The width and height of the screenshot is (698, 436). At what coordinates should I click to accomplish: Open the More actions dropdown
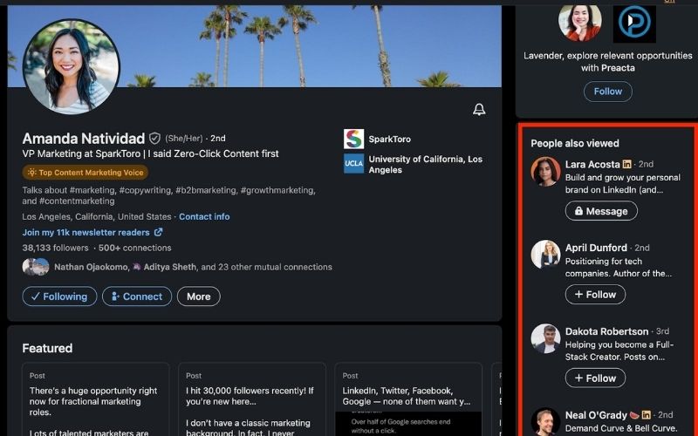coord(198,296)
